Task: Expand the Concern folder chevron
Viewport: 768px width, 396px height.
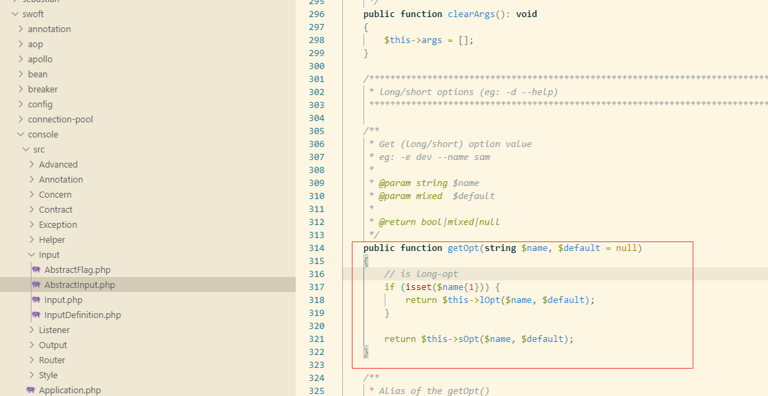Action: coord(32,194)
